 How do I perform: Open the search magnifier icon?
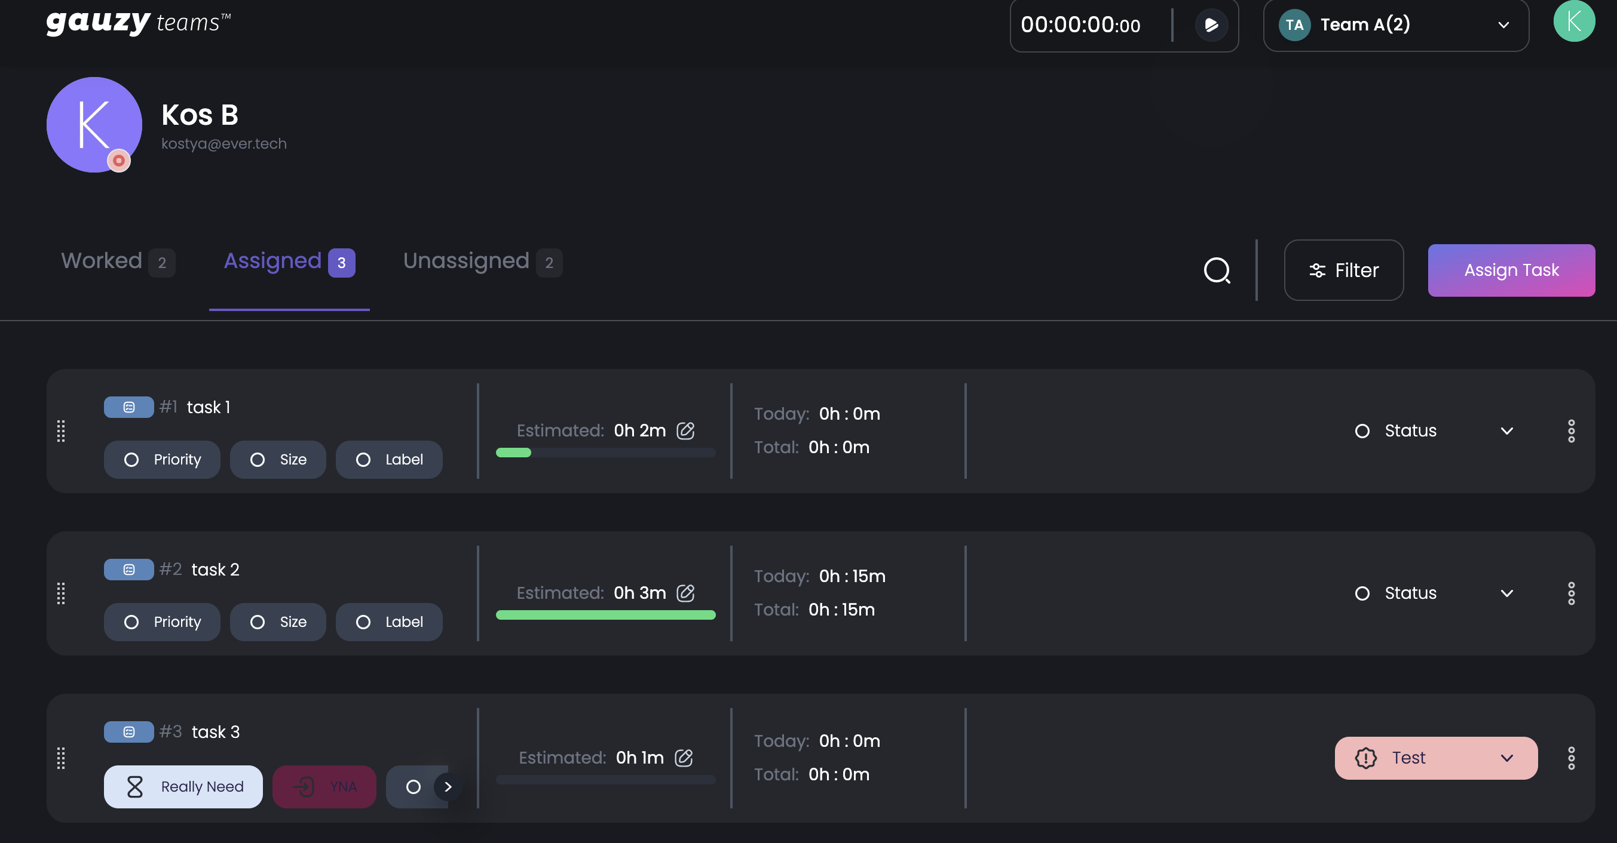click(1217, 270)
